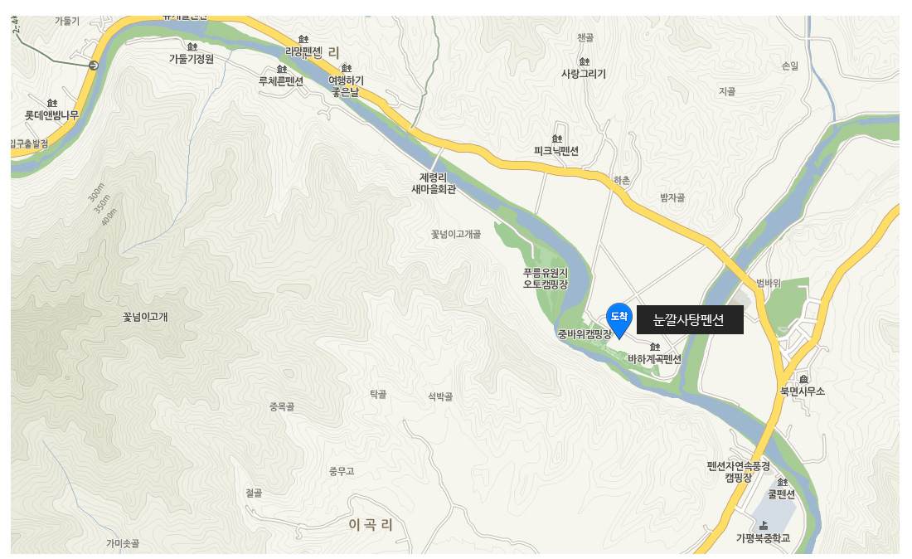Select the 중바위캠핑장 label
This screenshot has width=912, height=559.
585,334
